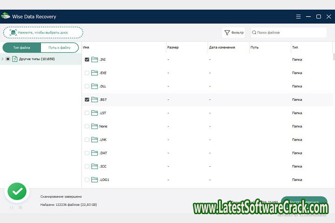Click the question mark icon for Другие типы

click(x=15, y=59)
